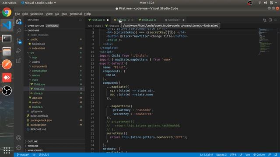Expand the components folder
The image size is (280, 157).
point(40,66)
